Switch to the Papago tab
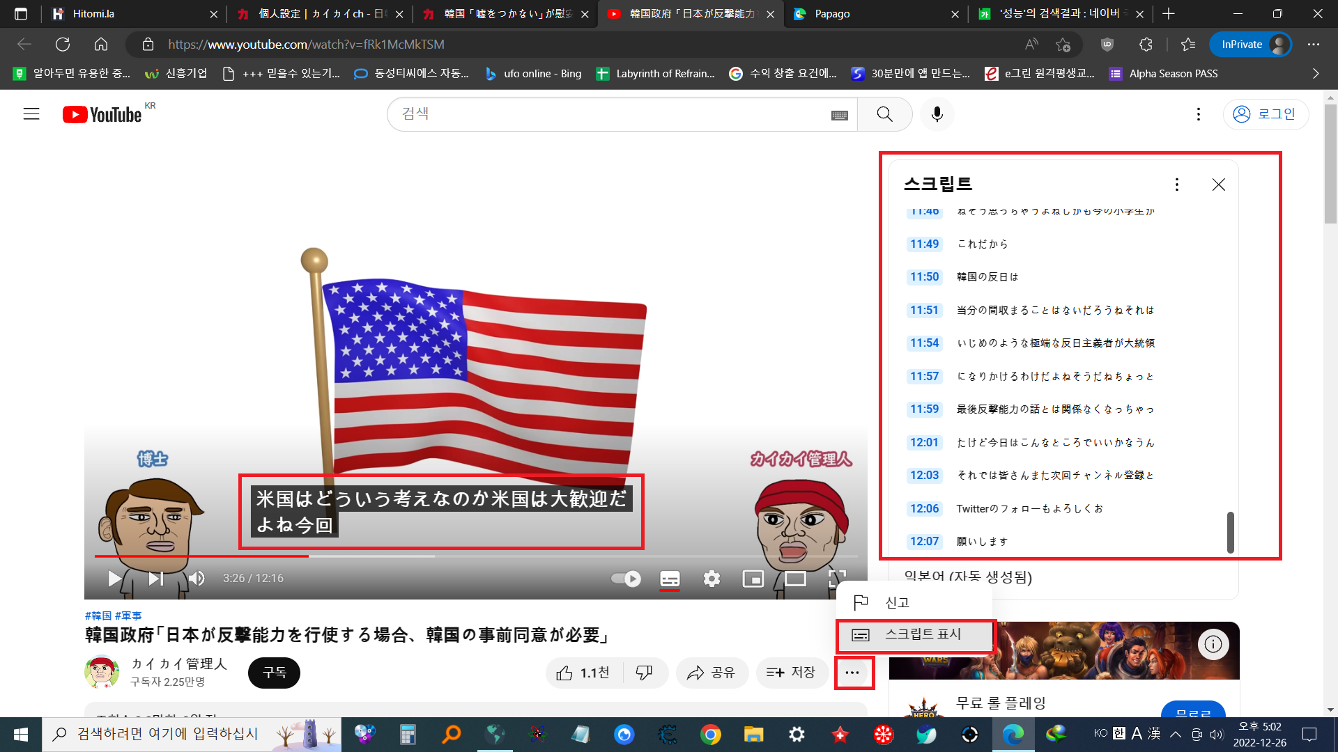 point(876,14)
